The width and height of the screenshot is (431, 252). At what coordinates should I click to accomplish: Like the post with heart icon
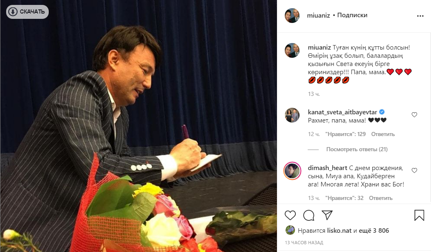(290, 215)
